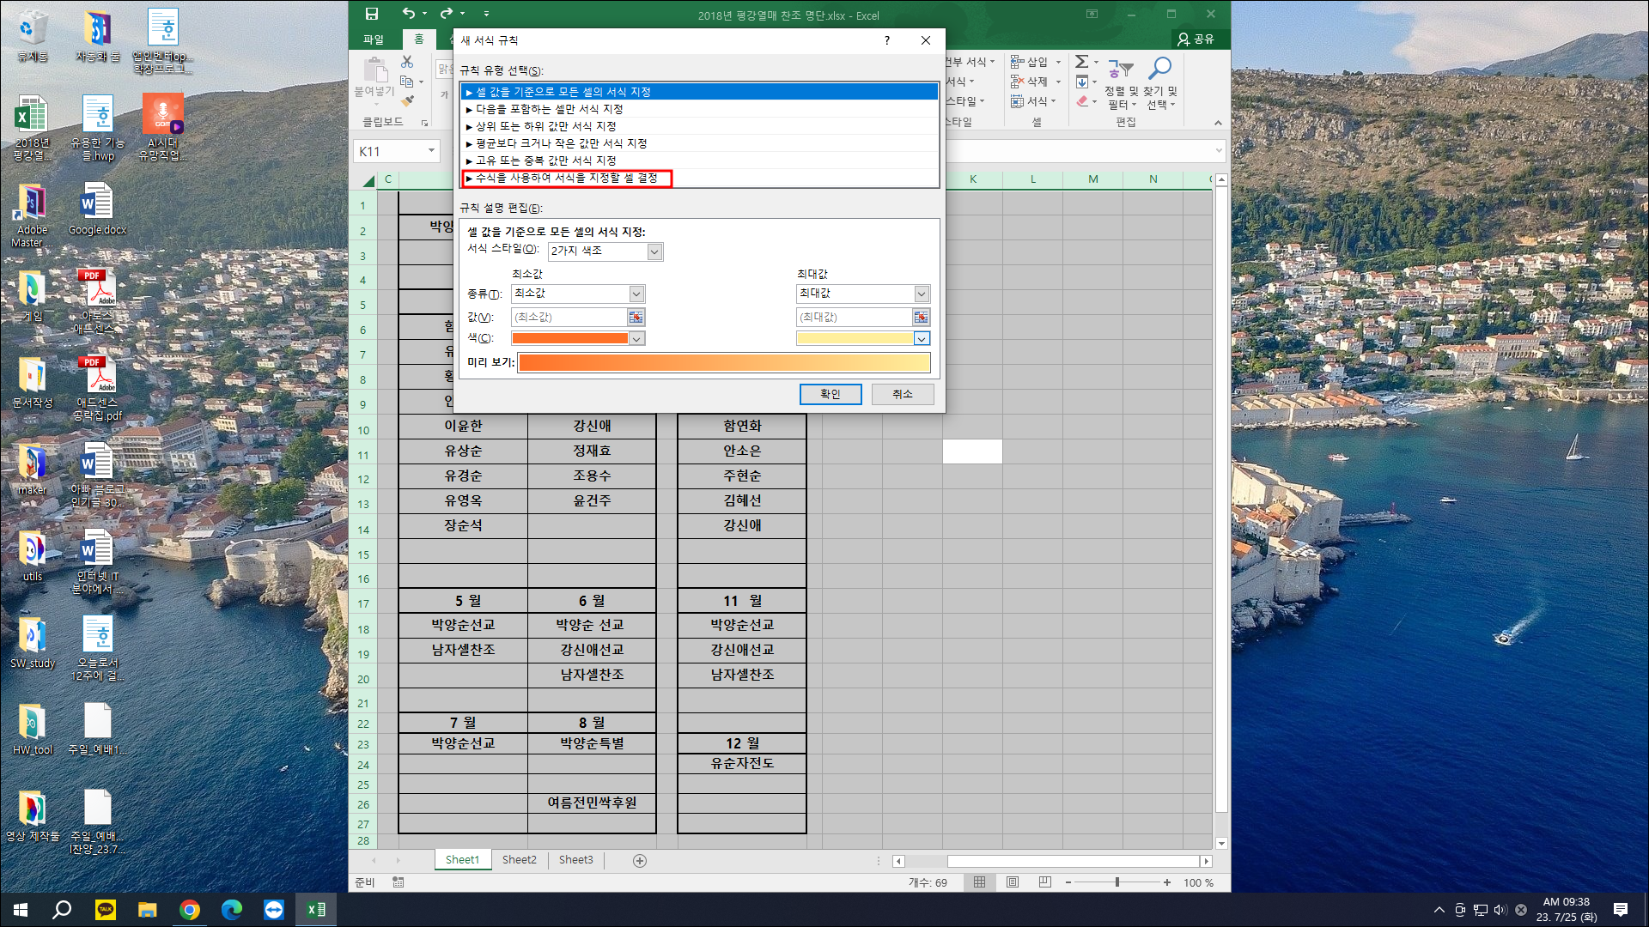Click the maximum value range selector icon
1649x927 pixels.
tap(921, 318)
